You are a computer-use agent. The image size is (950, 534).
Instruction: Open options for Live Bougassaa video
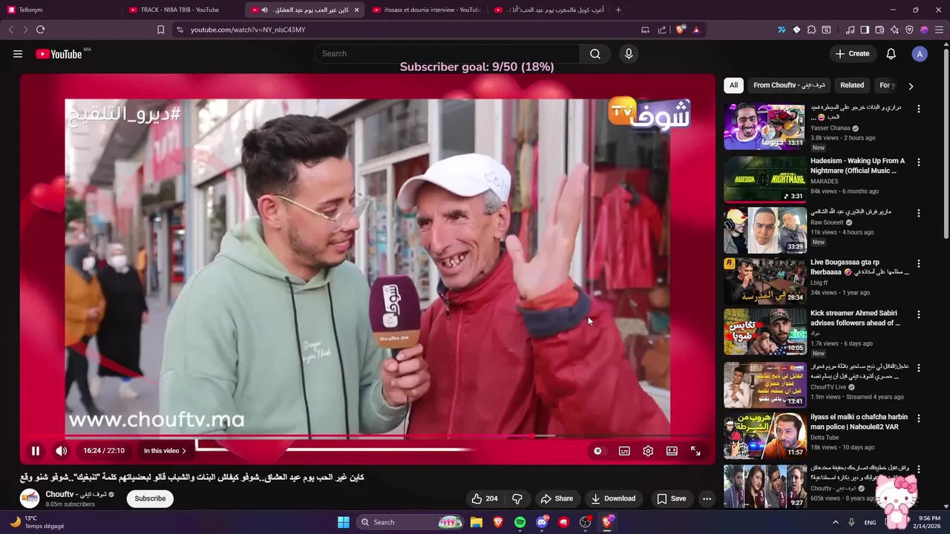[918, 263]
